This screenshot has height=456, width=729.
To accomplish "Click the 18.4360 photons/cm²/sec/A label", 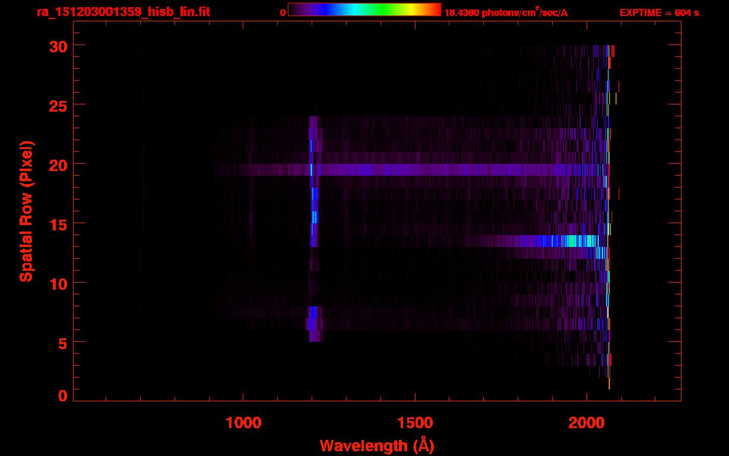I will click(506, 12).
